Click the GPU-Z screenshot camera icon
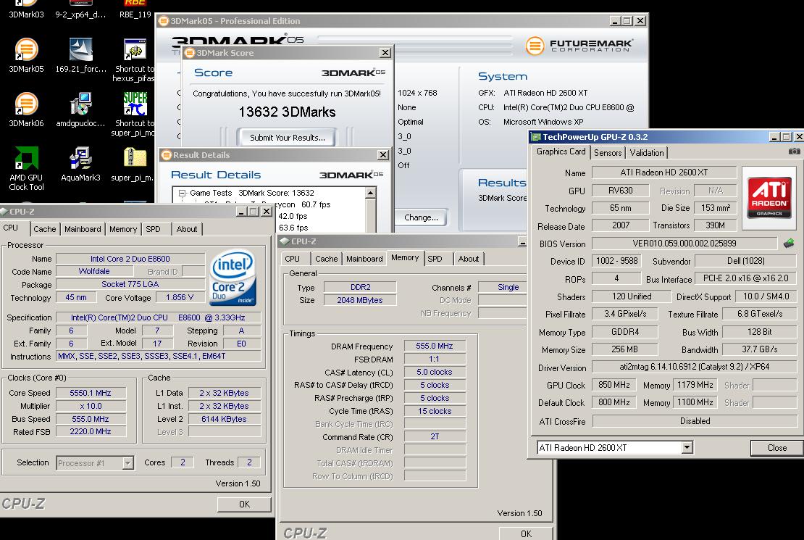This screenshot has height=540, width=804. [794, 151]
